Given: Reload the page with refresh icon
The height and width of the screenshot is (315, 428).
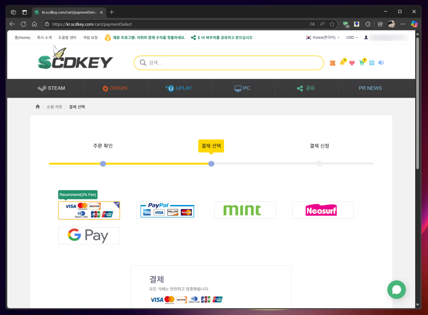Looking at the screenshot, I should (23, 24).
